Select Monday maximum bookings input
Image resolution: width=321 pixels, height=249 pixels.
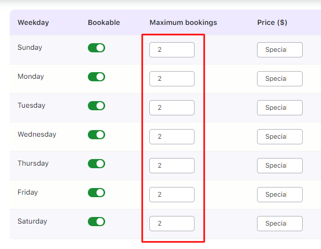[172, 79]
